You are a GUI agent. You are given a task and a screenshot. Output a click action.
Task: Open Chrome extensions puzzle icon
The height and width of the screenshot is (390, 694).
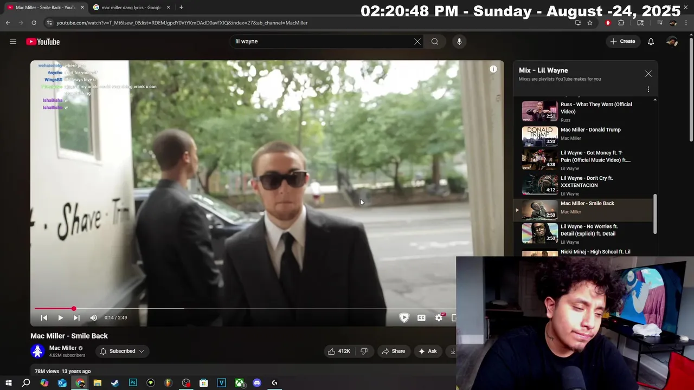621,23
